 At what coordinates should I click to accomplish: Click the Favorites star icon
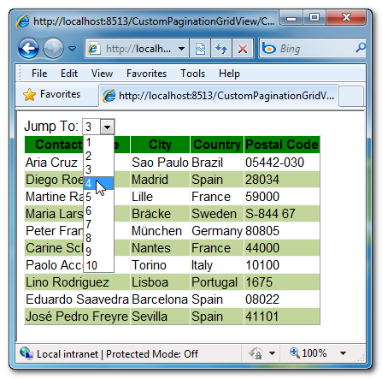[x=30, y=95]
